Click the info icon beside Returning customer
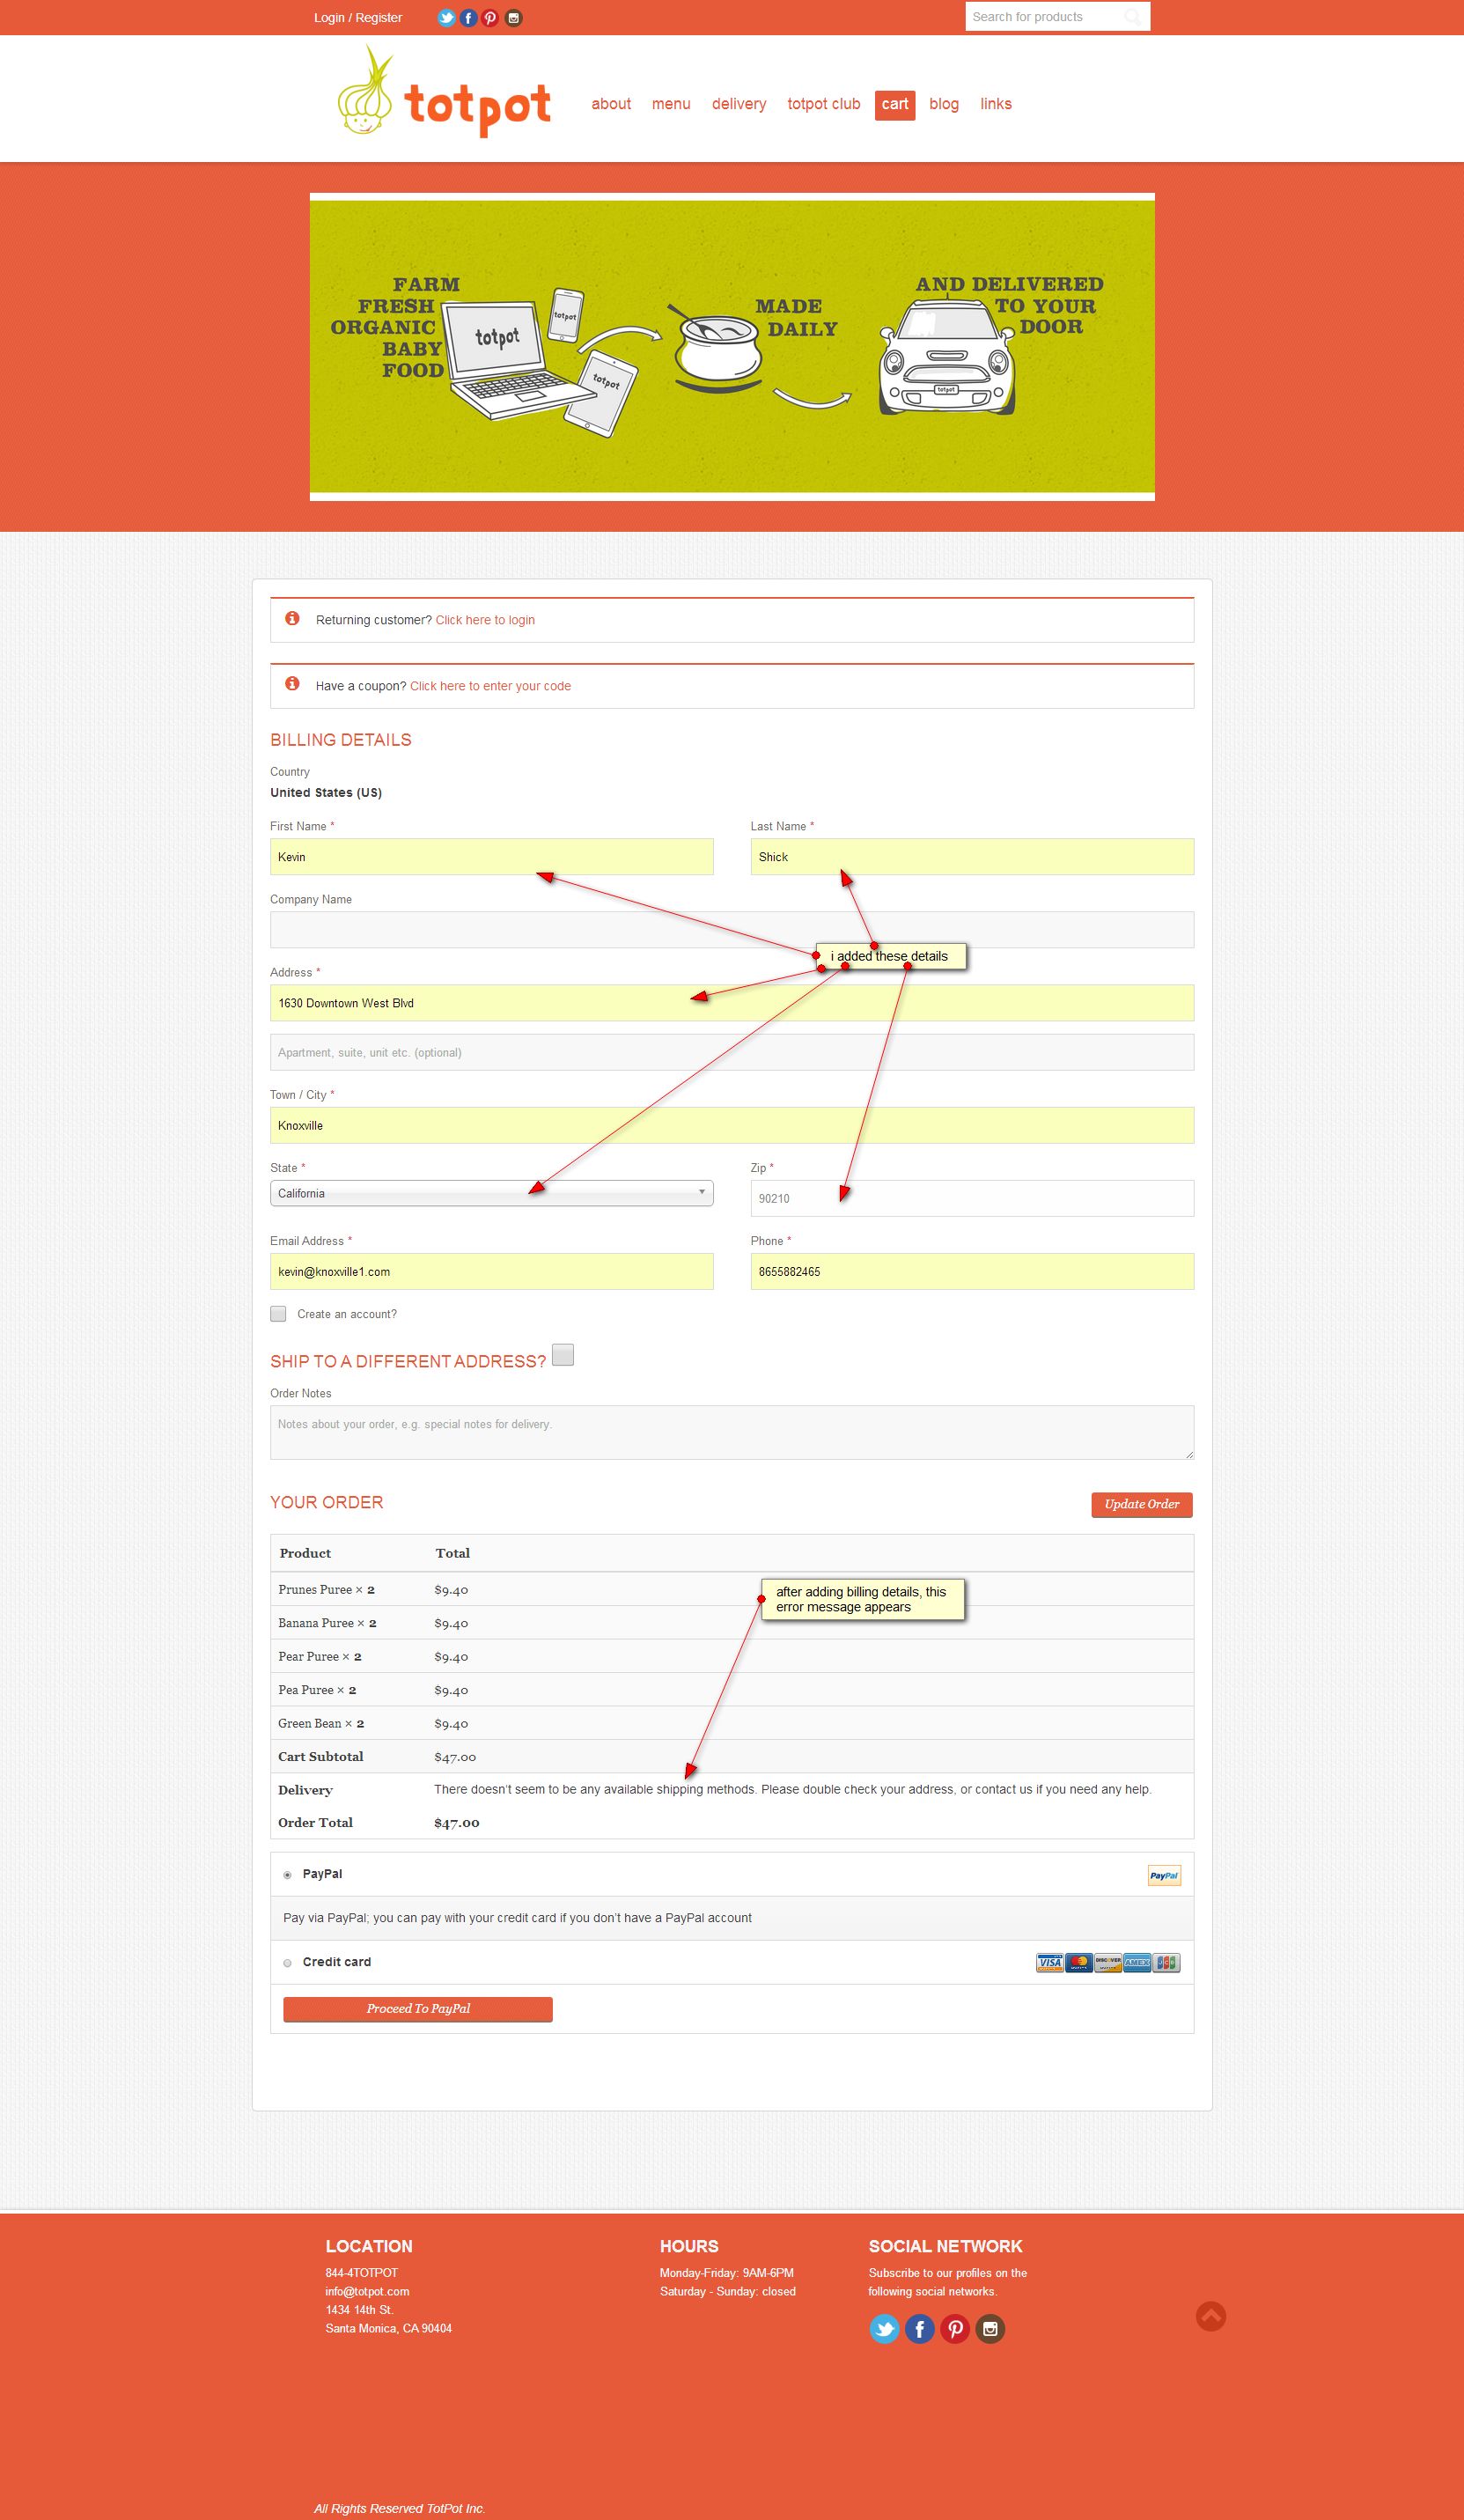 point(292,618)
